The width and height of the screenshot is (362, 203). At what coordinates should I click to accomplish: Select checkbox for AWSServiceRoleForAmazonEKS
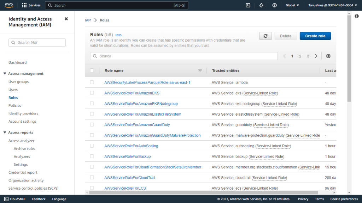coord(92,93)
